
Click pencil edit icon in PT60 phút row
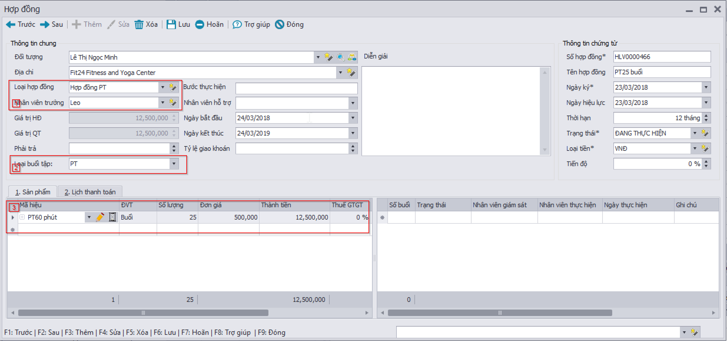pyautogui.click(x=100, y=217)
